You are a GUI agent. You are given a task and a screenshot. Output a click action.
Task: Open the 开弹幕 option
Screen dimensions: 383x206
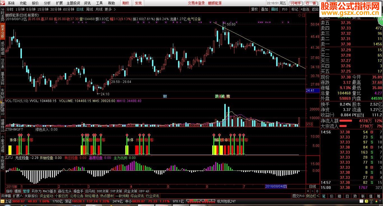(6, 196)
